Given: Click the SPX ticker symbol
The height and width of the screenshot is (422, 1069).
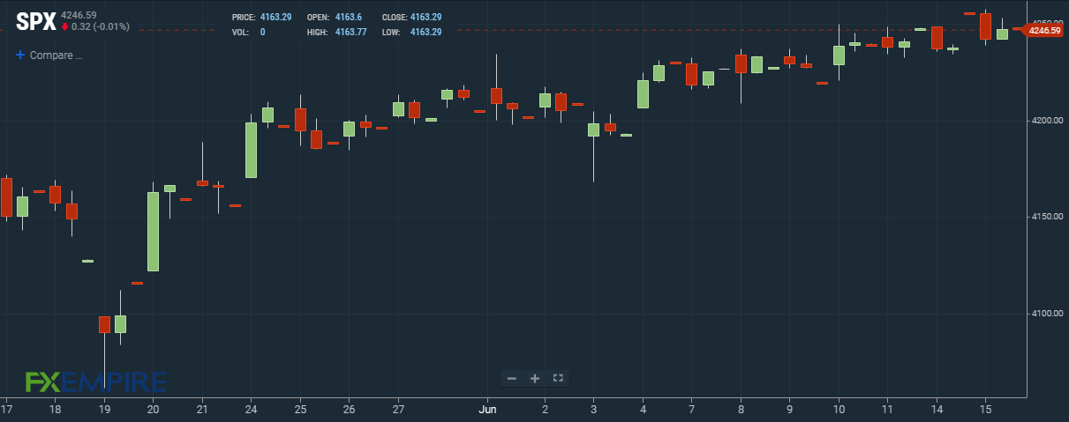Looking at the screenshot, I should click(x=35, y=20).
